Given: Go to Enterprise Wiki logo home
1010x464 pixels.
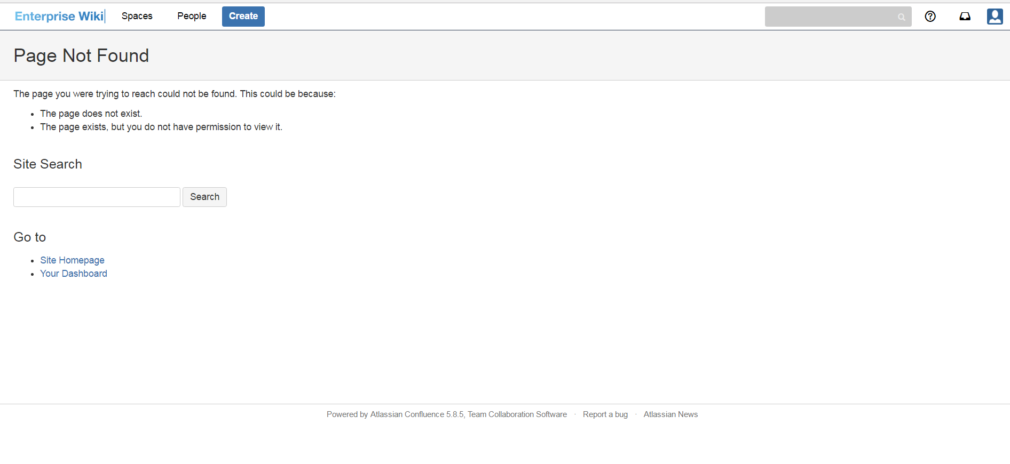Looking at the screenshot, I should click(59, 16).
